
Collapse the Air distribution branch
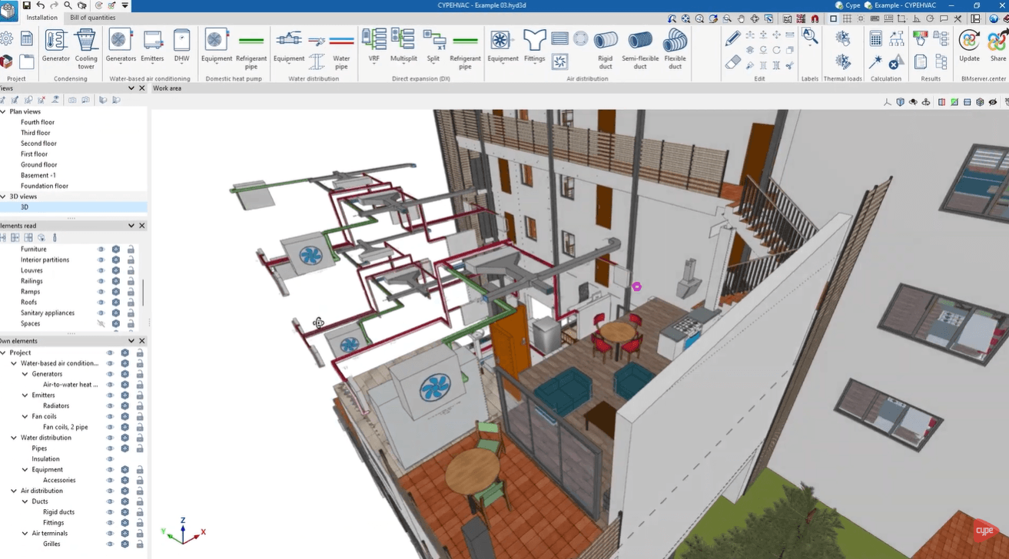click(14, 491)
